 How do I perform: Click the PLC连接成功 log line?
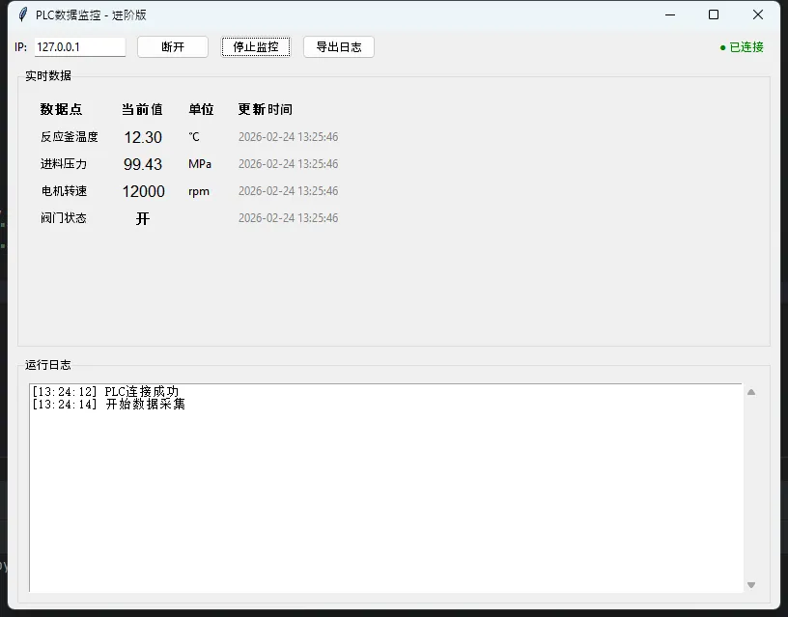[x=105, y=391]
